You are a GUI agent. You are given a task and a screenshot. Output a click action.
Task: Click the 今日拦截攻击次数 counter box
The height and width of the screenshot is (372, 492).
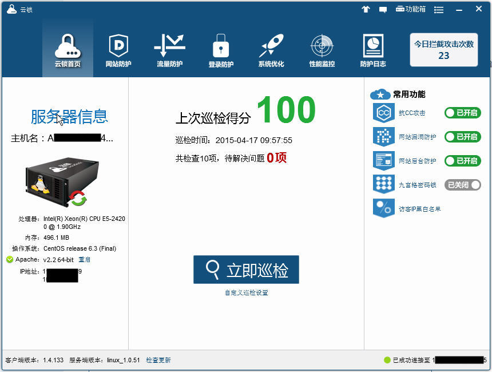(444, 50)
